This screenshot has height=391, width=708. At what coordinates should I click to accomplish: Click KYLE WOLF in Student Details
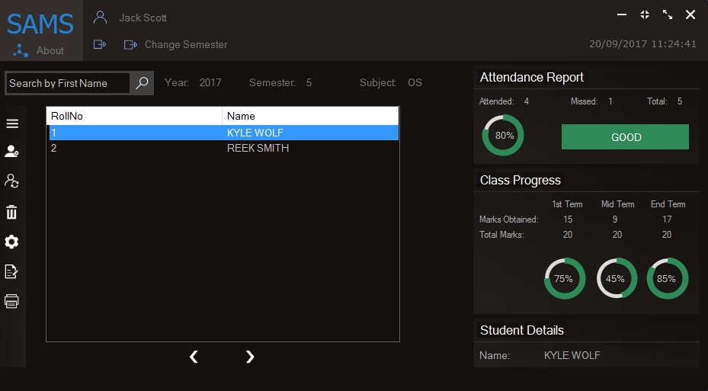point(572,355)
